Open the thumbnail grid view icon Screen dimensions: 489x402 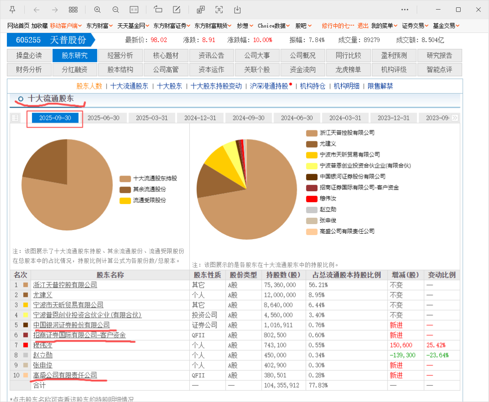tap(73, 10)
